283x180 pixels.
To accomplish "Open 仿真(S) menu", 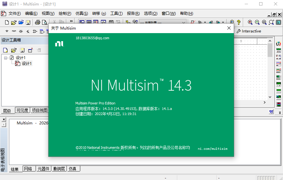I will 82,14.
